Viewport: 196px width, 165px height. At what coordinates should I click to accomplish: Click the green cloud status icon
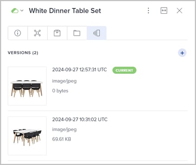point(15,11)
